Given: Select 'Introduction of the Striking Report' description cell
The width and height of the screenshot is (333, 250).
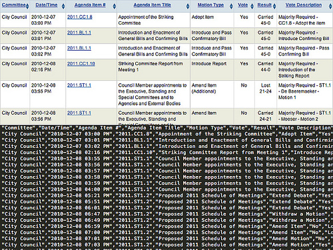Looking at the screenshot, I should coord(305,69).
